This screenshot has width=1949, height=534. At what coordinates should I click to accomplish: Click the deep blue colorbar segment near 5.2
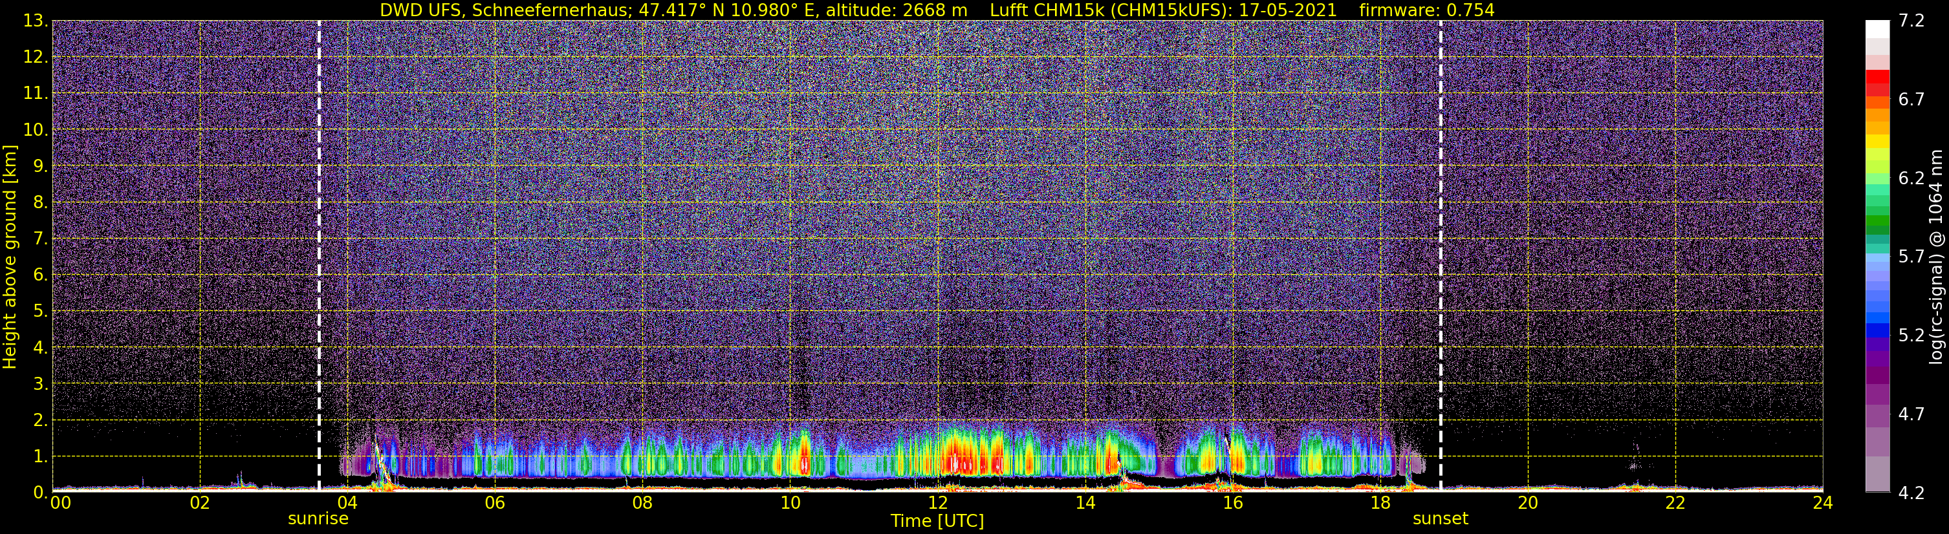(1878, 330)
